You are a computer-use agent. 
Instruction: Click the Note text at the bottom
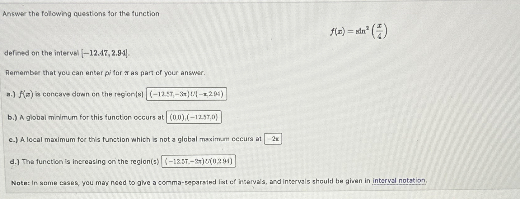pyautogui.click(x=19, y=180)
